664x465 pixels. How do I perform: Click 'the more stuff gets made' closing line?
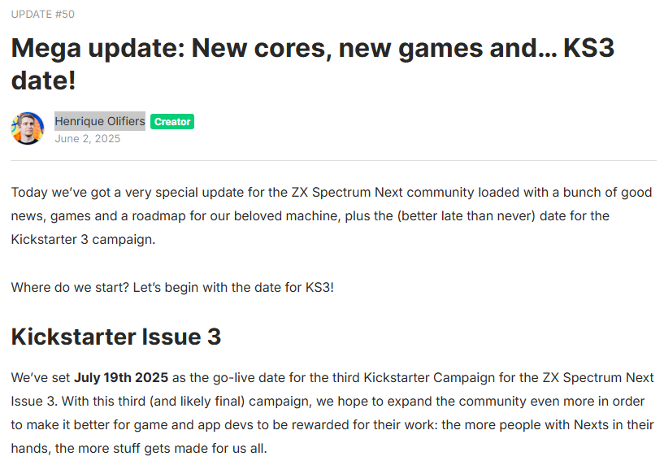click(x=186, y=449)
